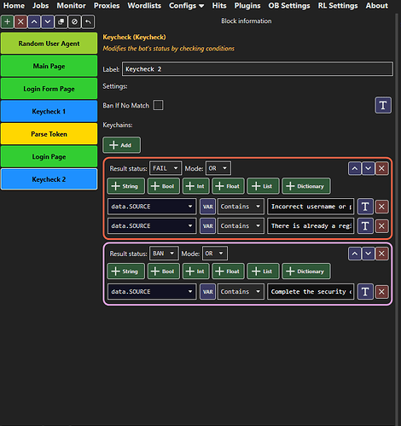Add an Int key to FAIL keychain
Viewport: 401px width, 426px height.
pos(195,186)
